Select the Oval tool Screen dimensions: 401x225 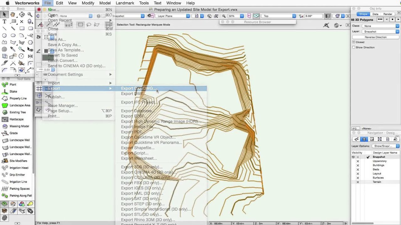coord(13,35)
